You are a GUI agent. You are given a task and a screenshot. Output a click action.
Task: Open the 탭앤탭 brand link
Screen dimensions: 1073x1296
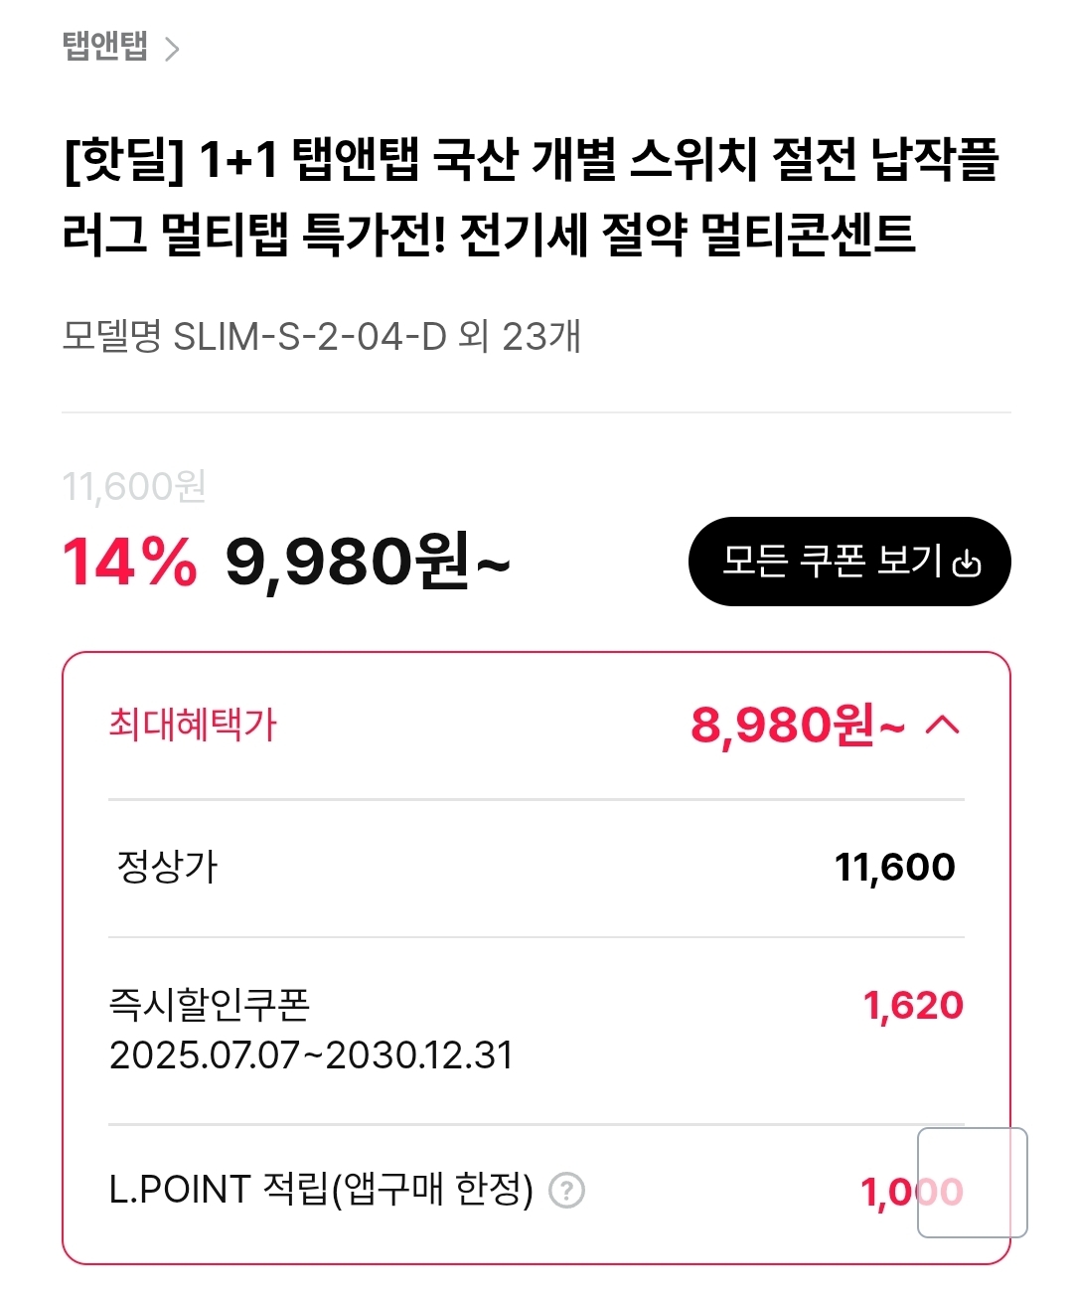click(104, 47)
